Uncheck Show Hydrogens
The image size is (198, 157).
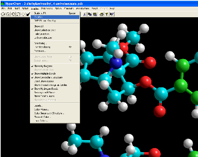pos(55,66)
